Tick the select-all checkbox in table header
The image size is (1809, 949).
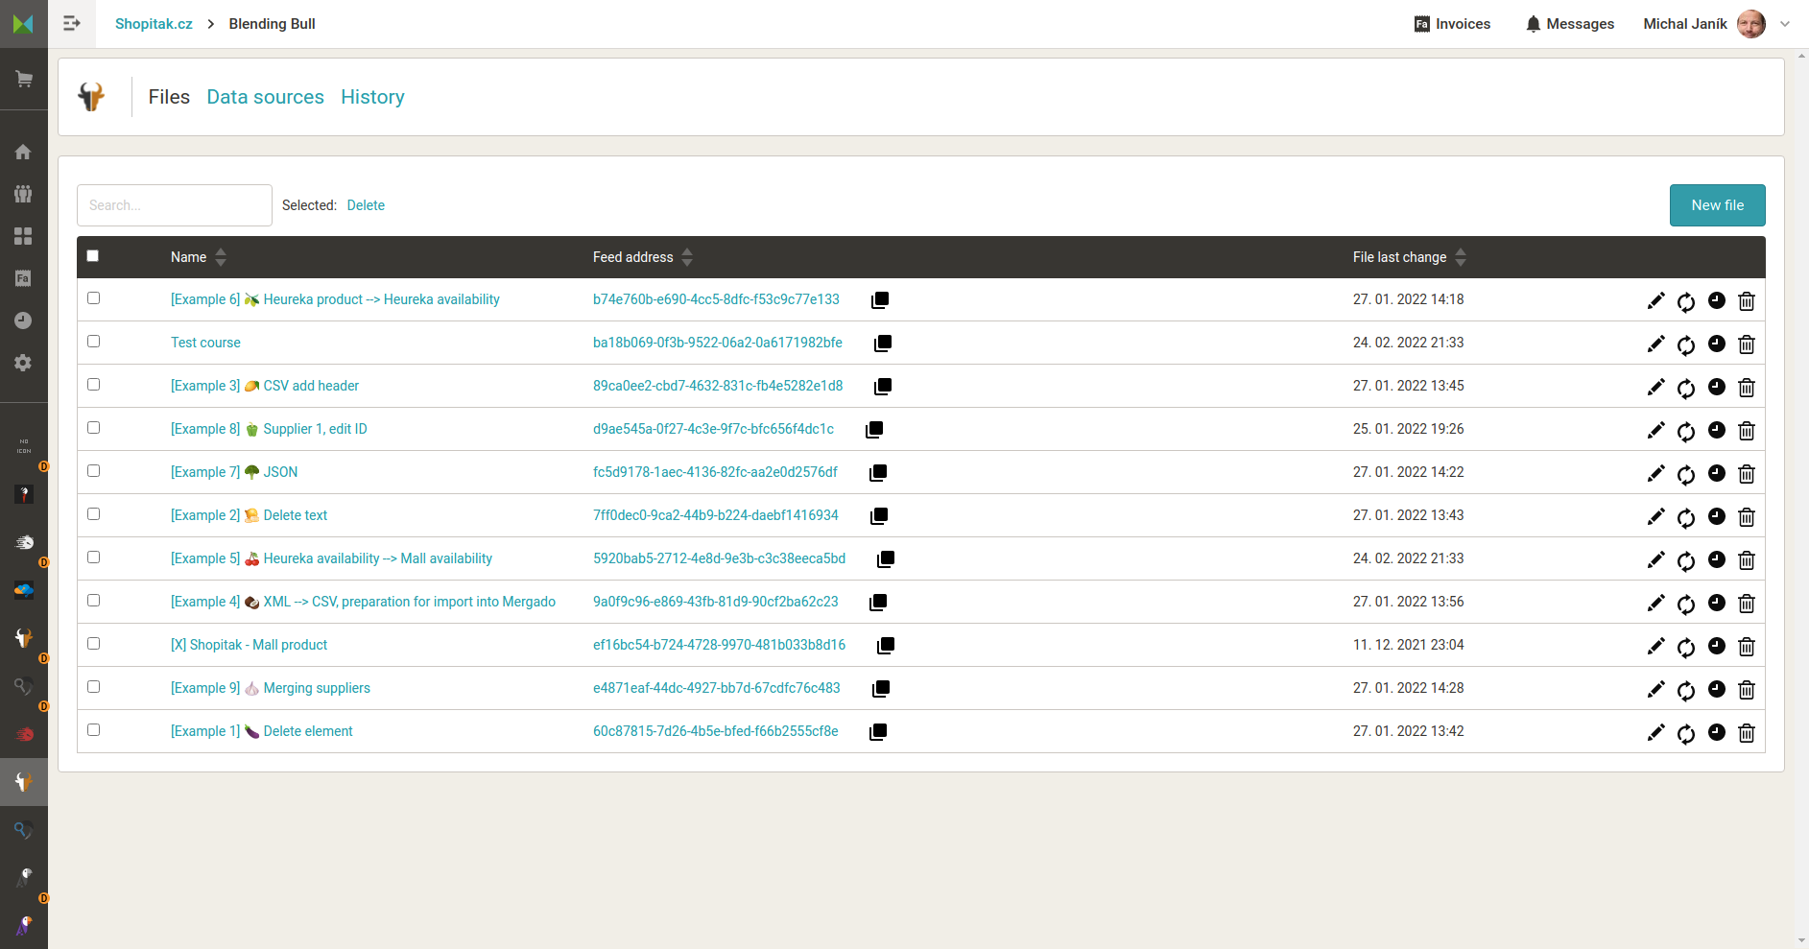[x=93, y=256]
